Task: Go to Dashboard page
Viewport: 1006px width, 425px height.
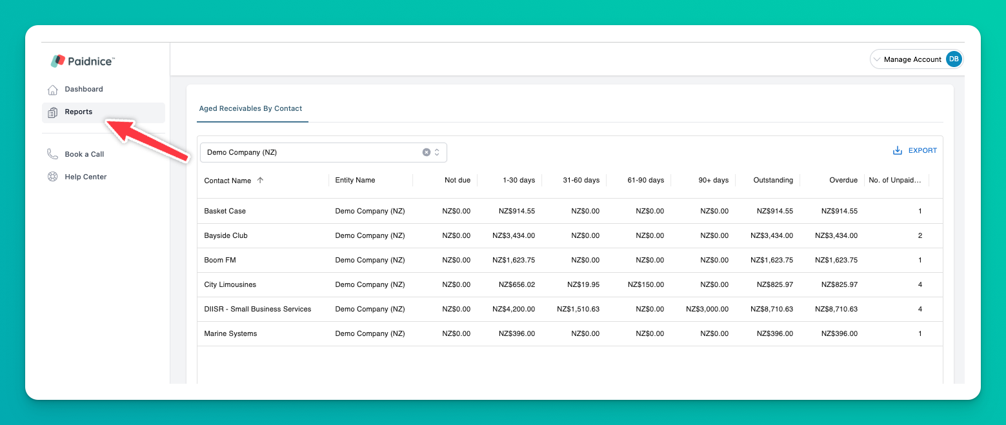Action: click(84, 89)
